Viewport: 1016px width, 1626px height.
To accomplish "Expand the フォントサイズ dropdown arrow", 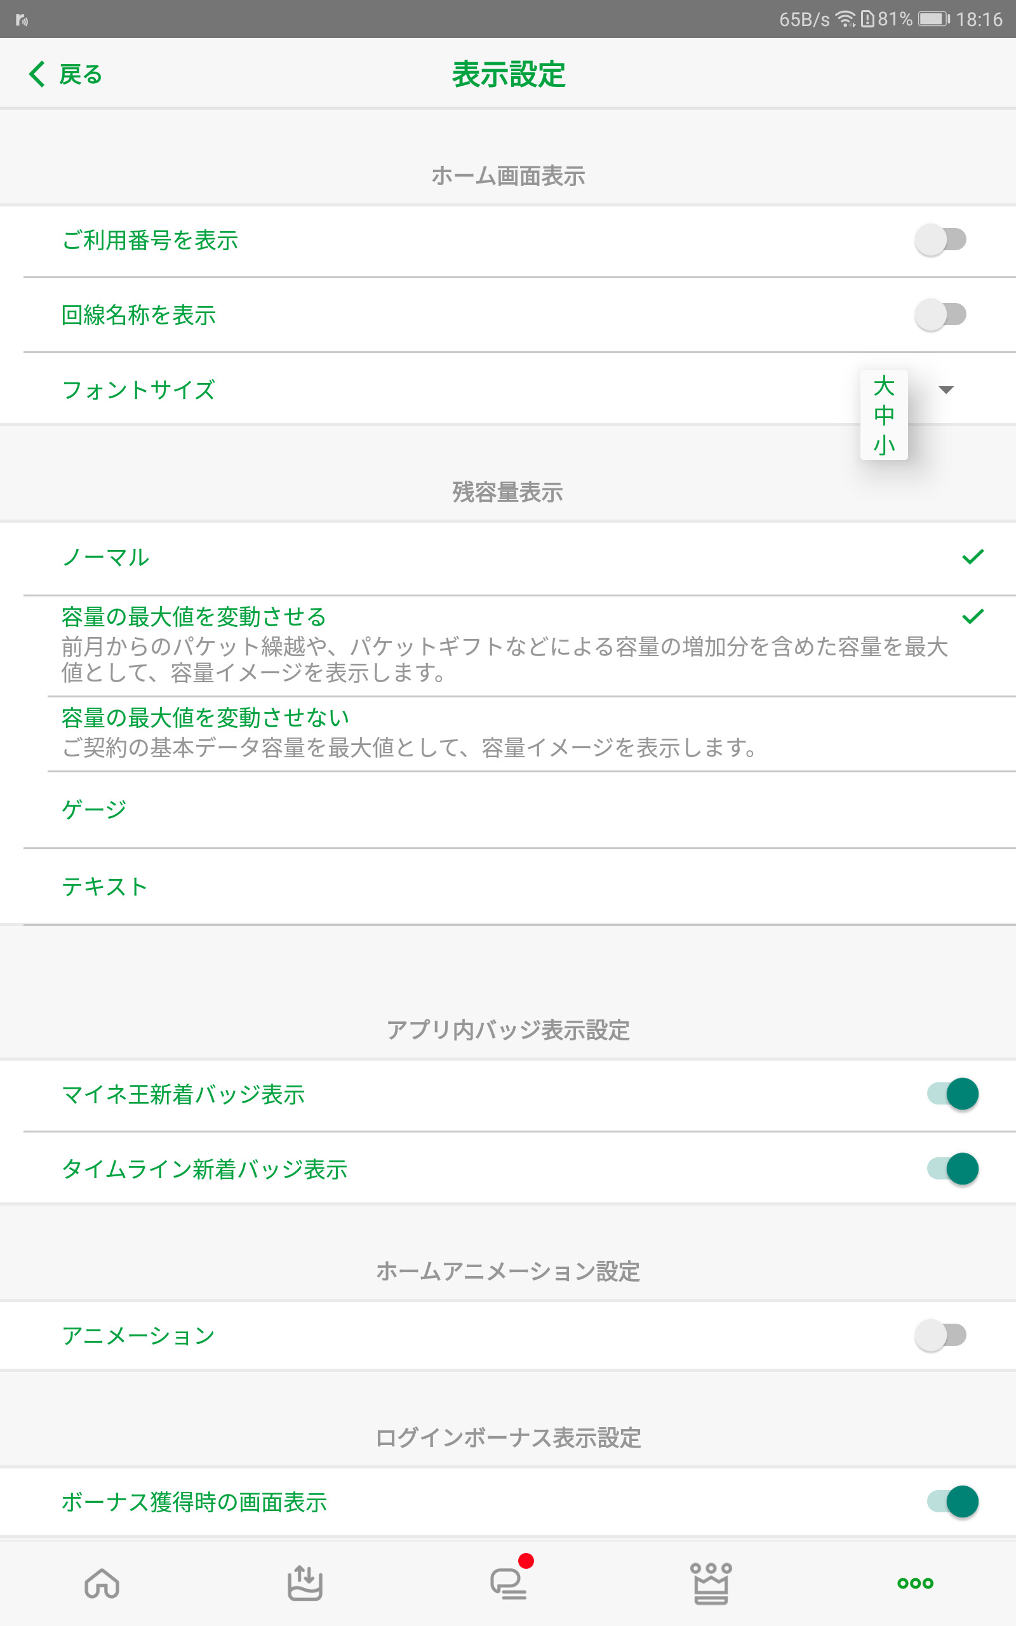I will tap(946, 390).
